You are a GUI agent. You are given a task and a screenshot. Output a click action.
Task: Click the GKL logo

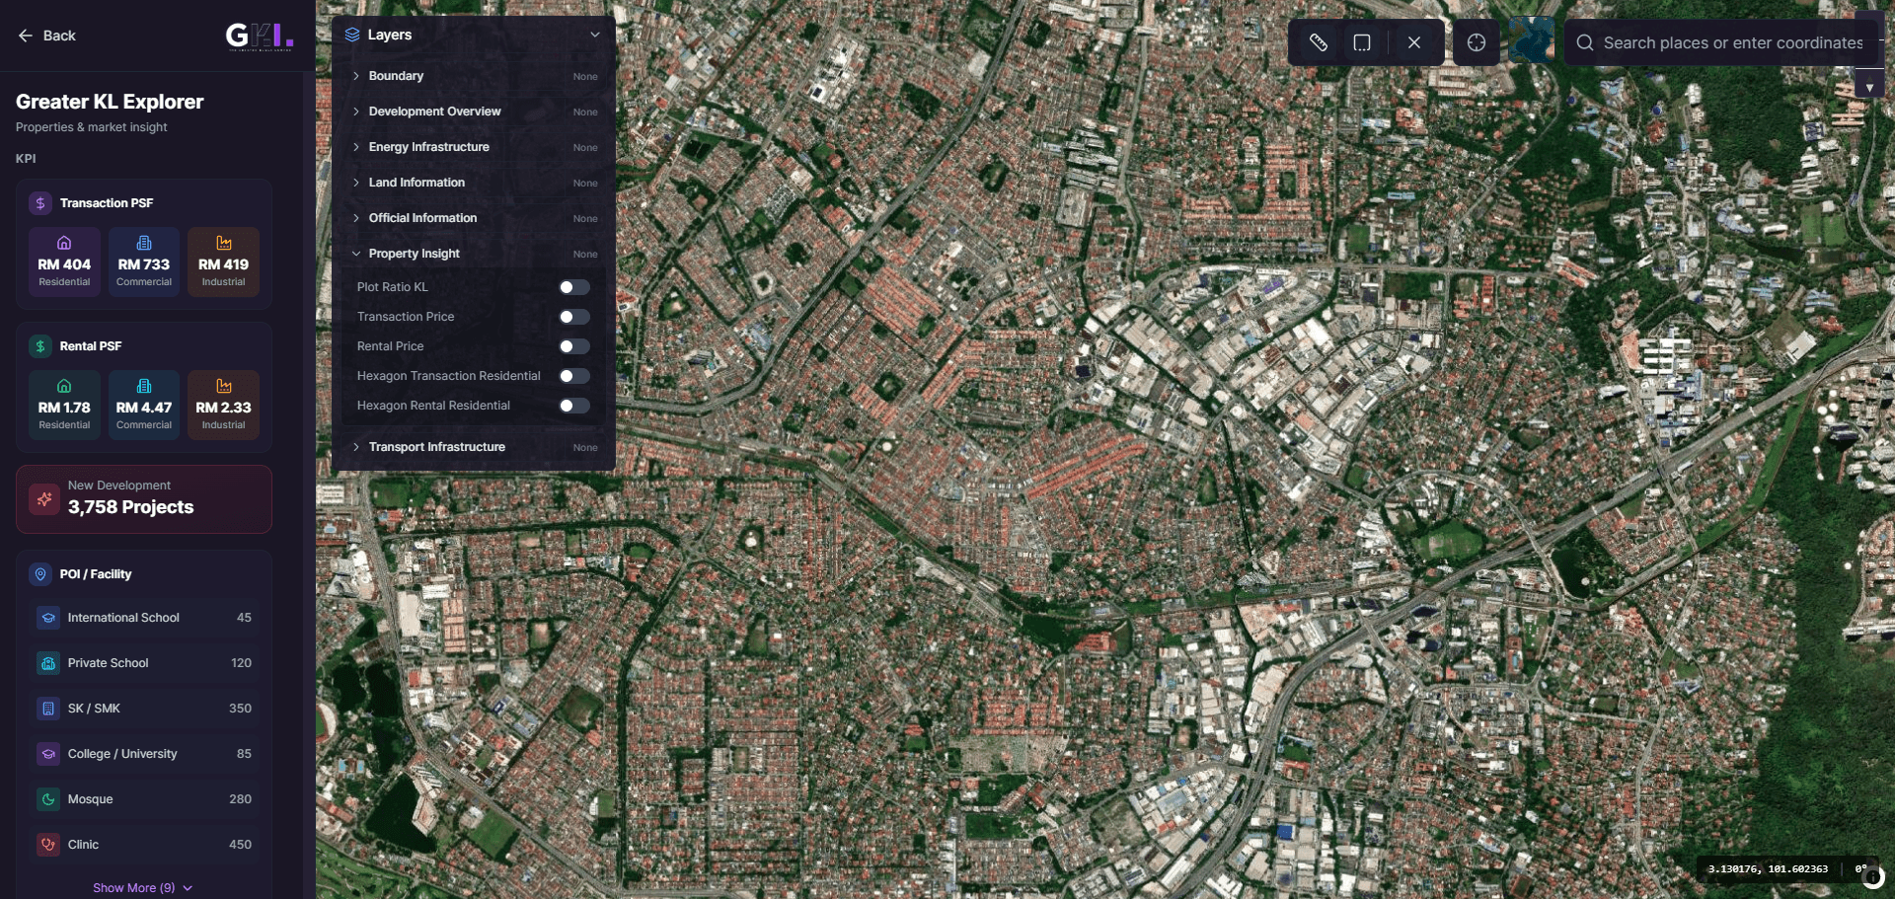pyautogui.click(x=260, y=37)
